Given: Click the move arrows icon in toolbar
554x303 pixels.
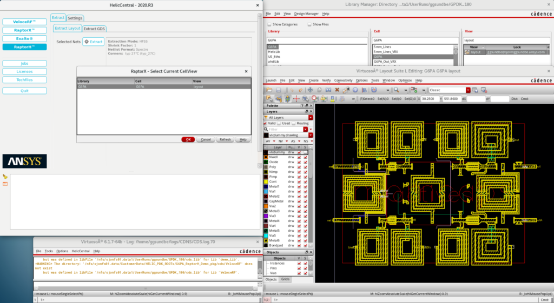Looking at the screenshot, I should 310,90.
